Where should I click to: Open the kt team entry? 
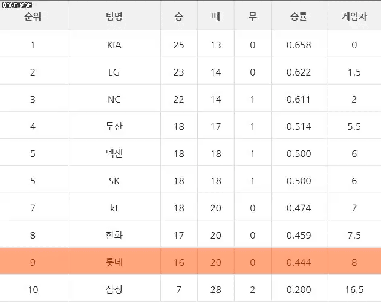pos(114,208)
